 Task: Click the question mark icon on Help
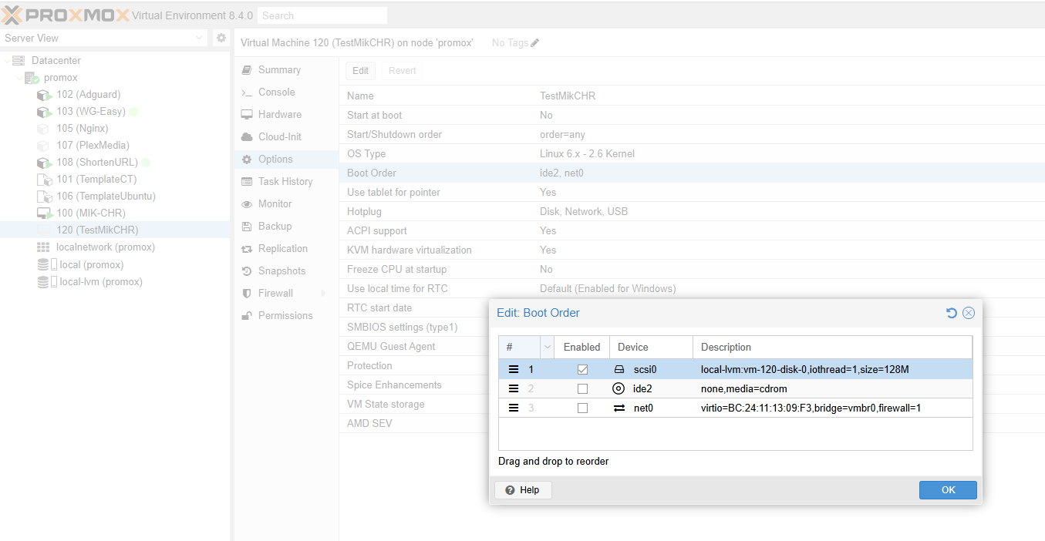pos(510,490)
